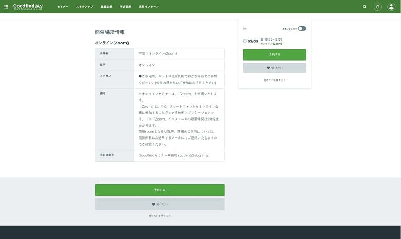401x239 pixels.
Task: Click the wide gray 受けたい button at bottom
Action: (159, 204)
